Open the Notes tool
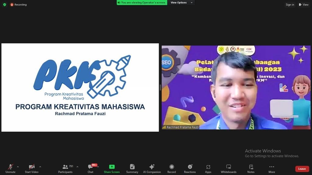The image size is (312, 175). point(251,168)
